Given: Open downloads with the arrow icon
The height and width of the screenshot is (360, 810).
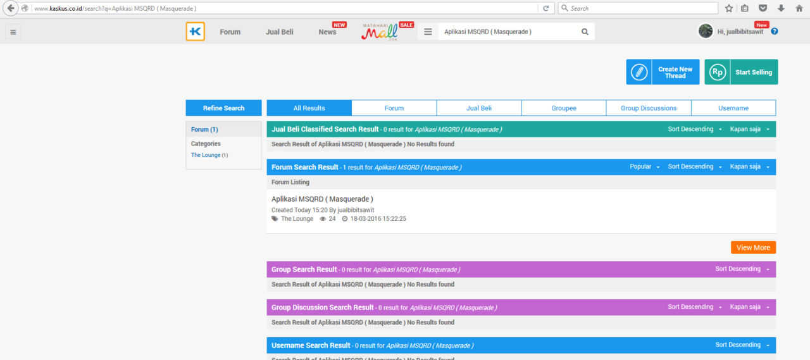Looking at the screenshot, I should pos(781,8).
